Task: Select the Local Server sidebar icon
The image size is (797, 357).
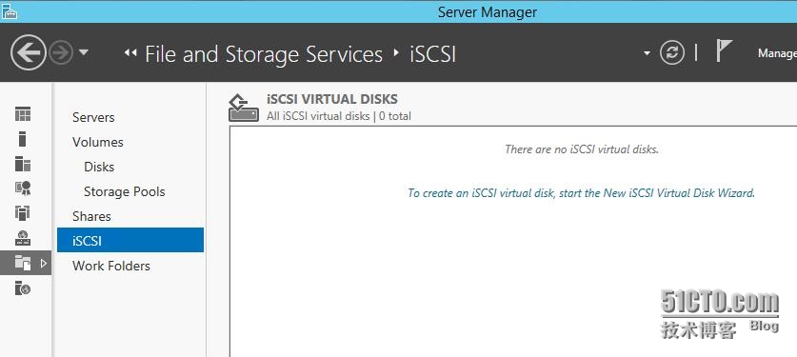Action: coord(22,139)
